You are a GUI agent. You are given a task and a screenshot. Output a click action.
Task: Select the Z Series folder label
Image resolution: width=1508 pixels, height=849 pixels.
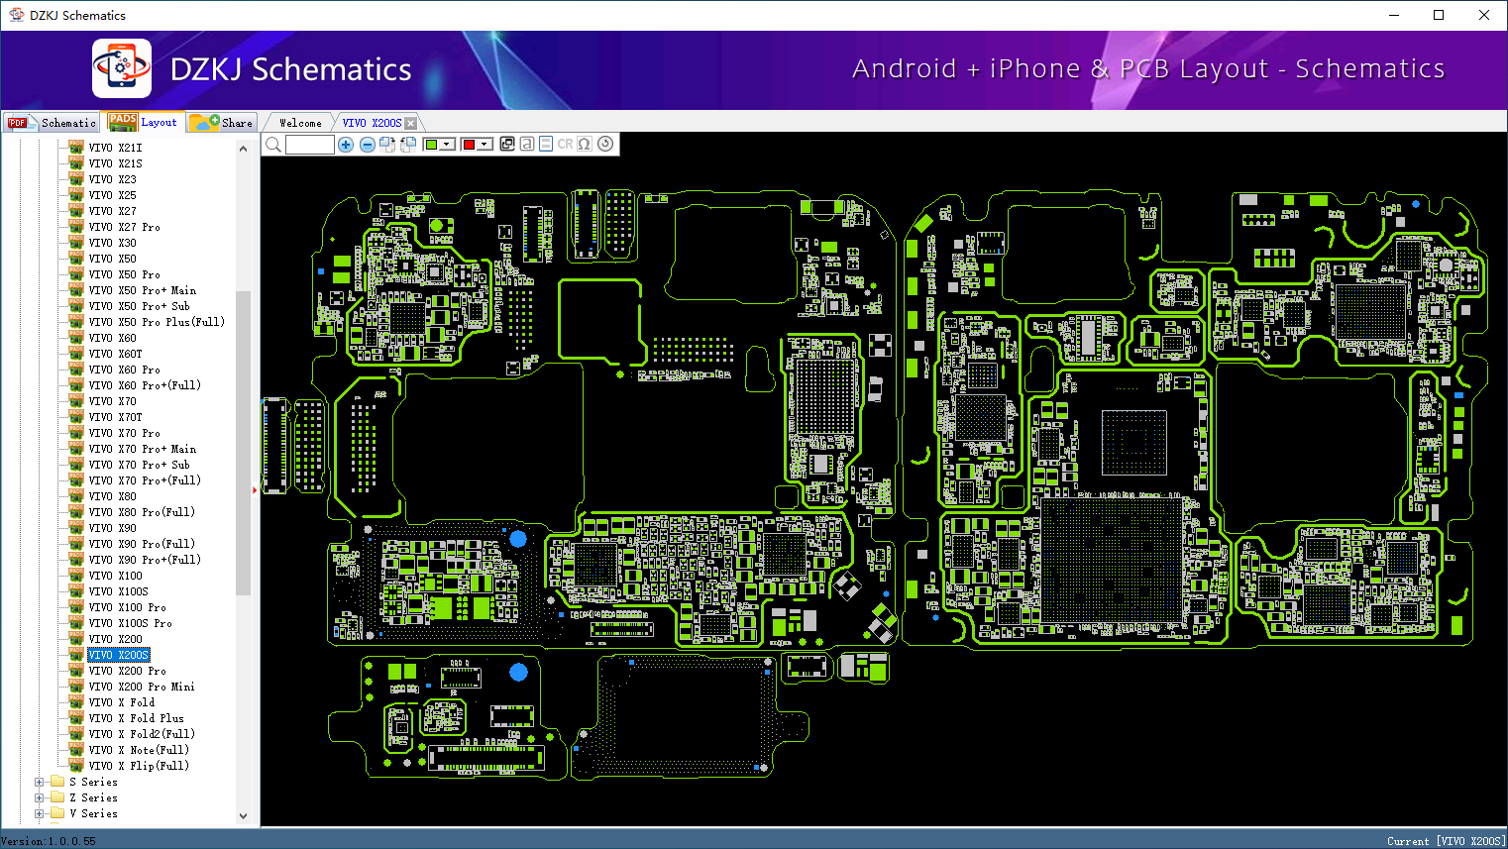pyautogui.click(x=93, y=797)
